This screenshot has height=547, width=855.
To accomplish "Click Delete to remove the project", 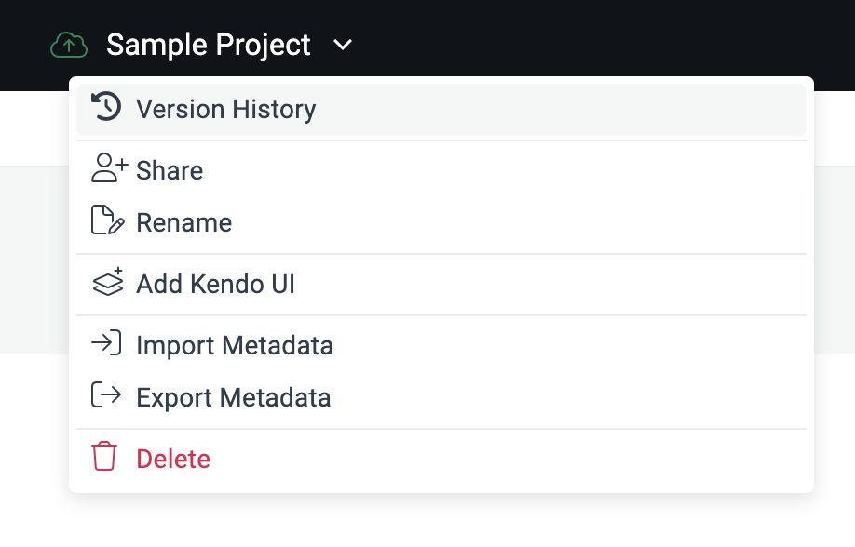I will point(172,458).
